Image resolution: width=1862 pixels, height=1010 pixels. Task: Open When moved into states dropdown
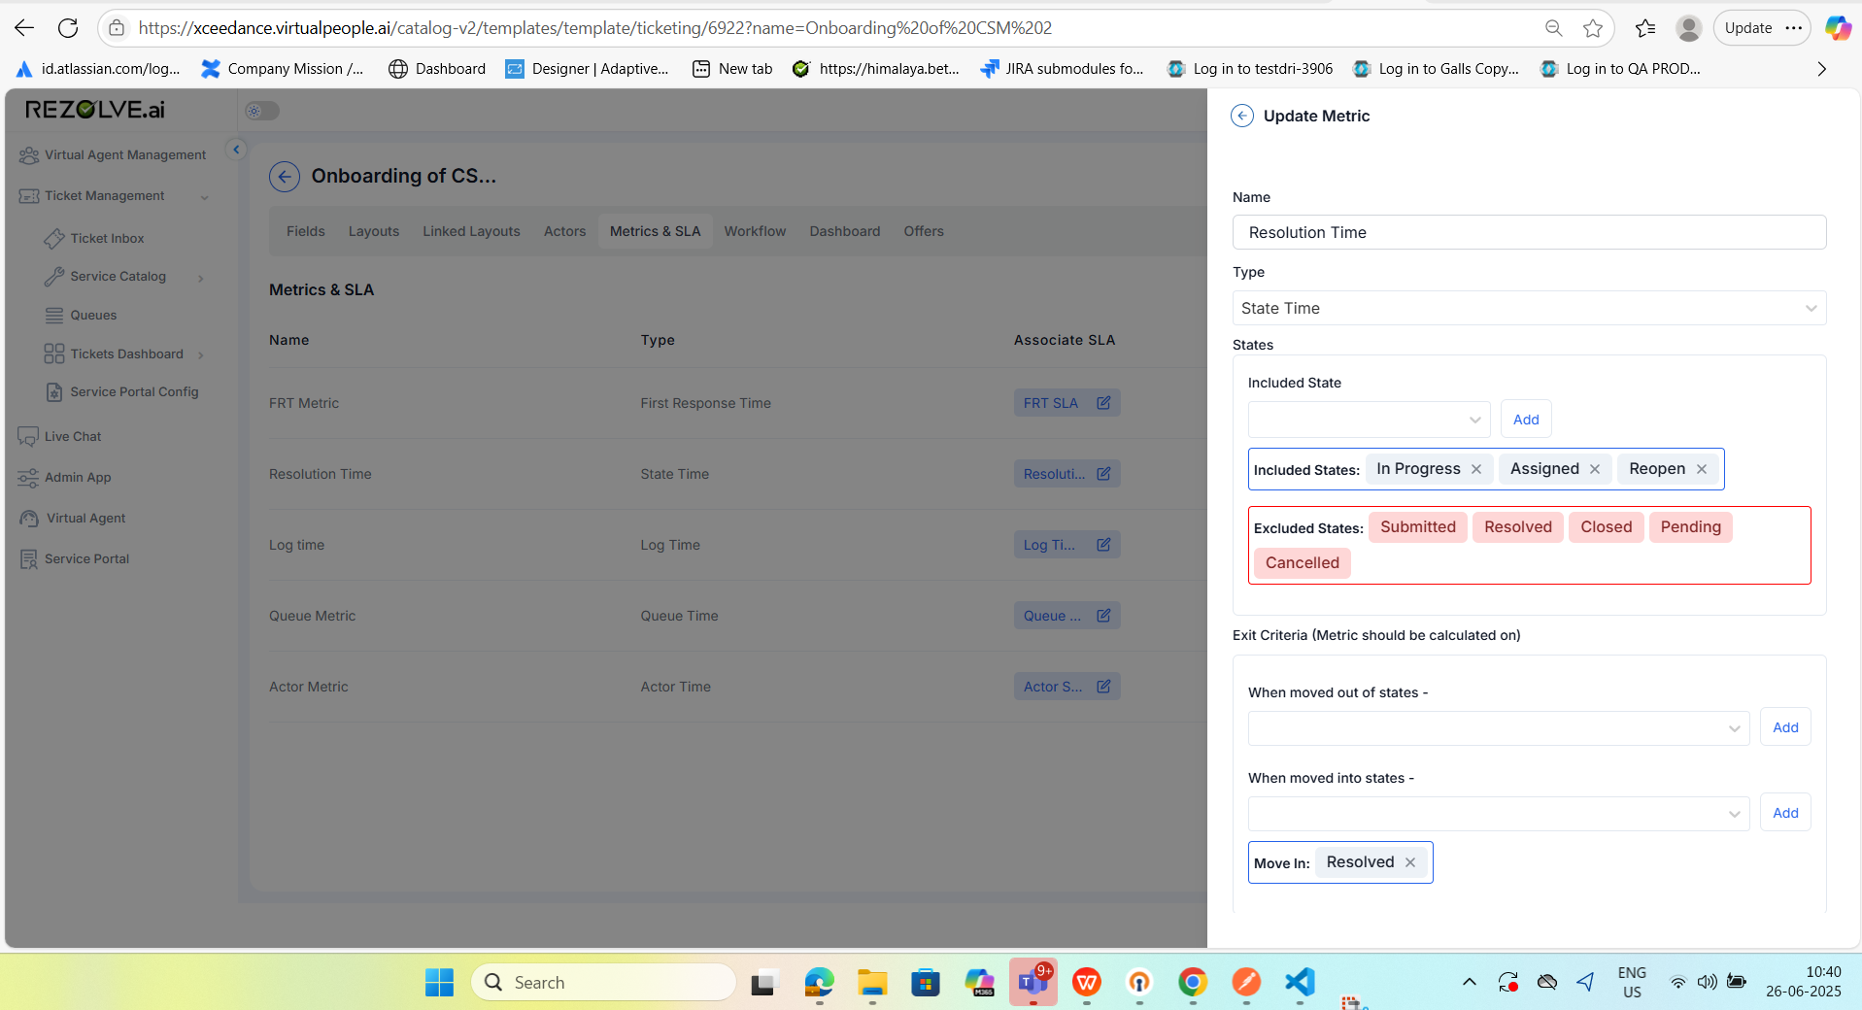coord(1499,813)
